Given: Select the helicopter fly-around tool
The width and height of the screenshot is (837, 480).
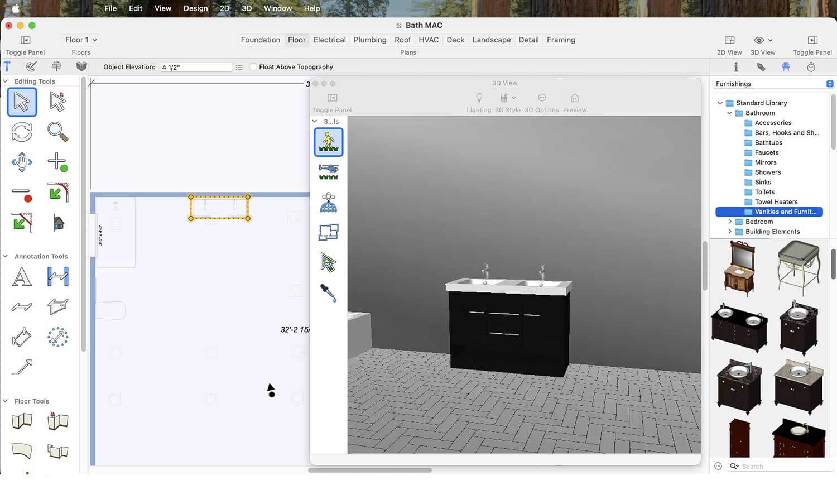Looking at the screenshot, I should (328, 171).
